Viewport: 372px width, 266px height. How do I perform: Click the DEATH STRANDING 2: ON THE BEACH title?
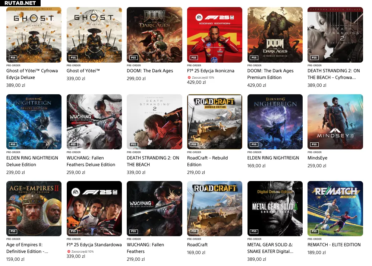click(x=153, y=161)
